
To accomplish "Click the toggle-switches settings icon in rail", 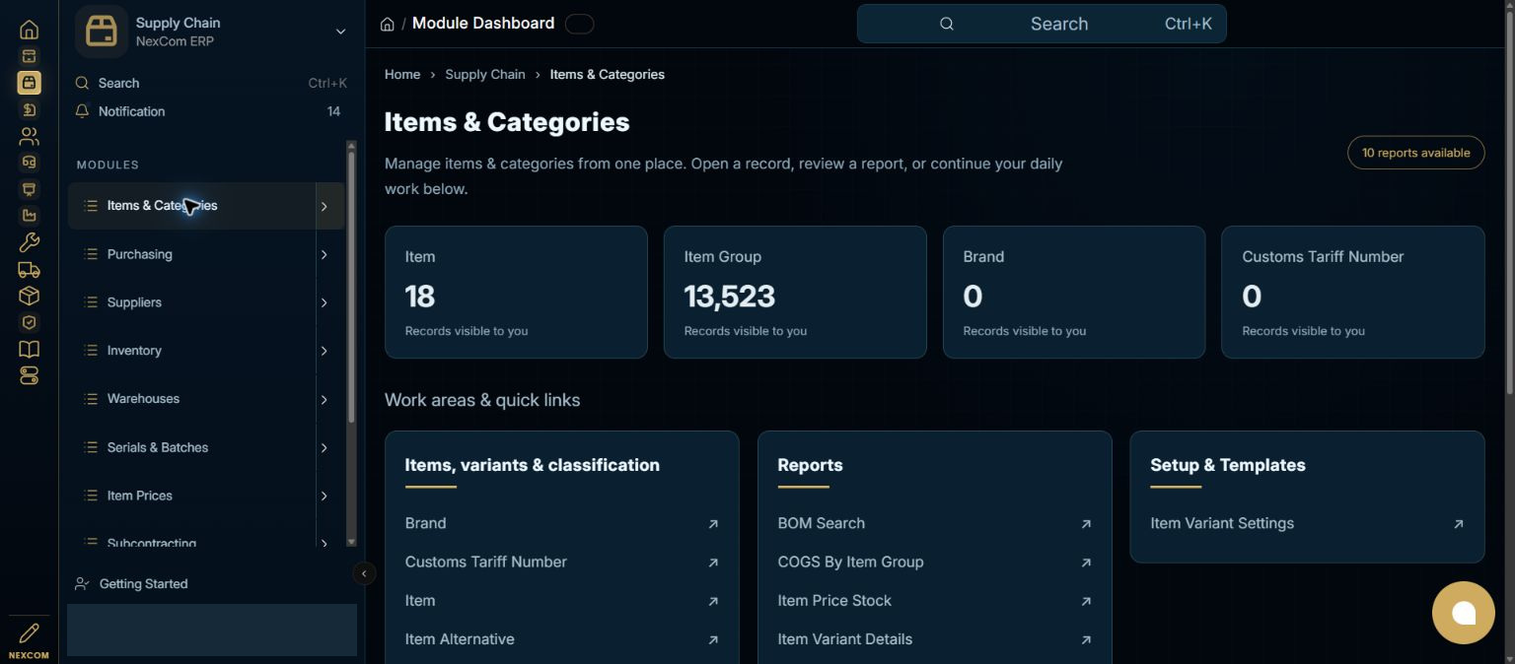I will [x=29, y=375].
